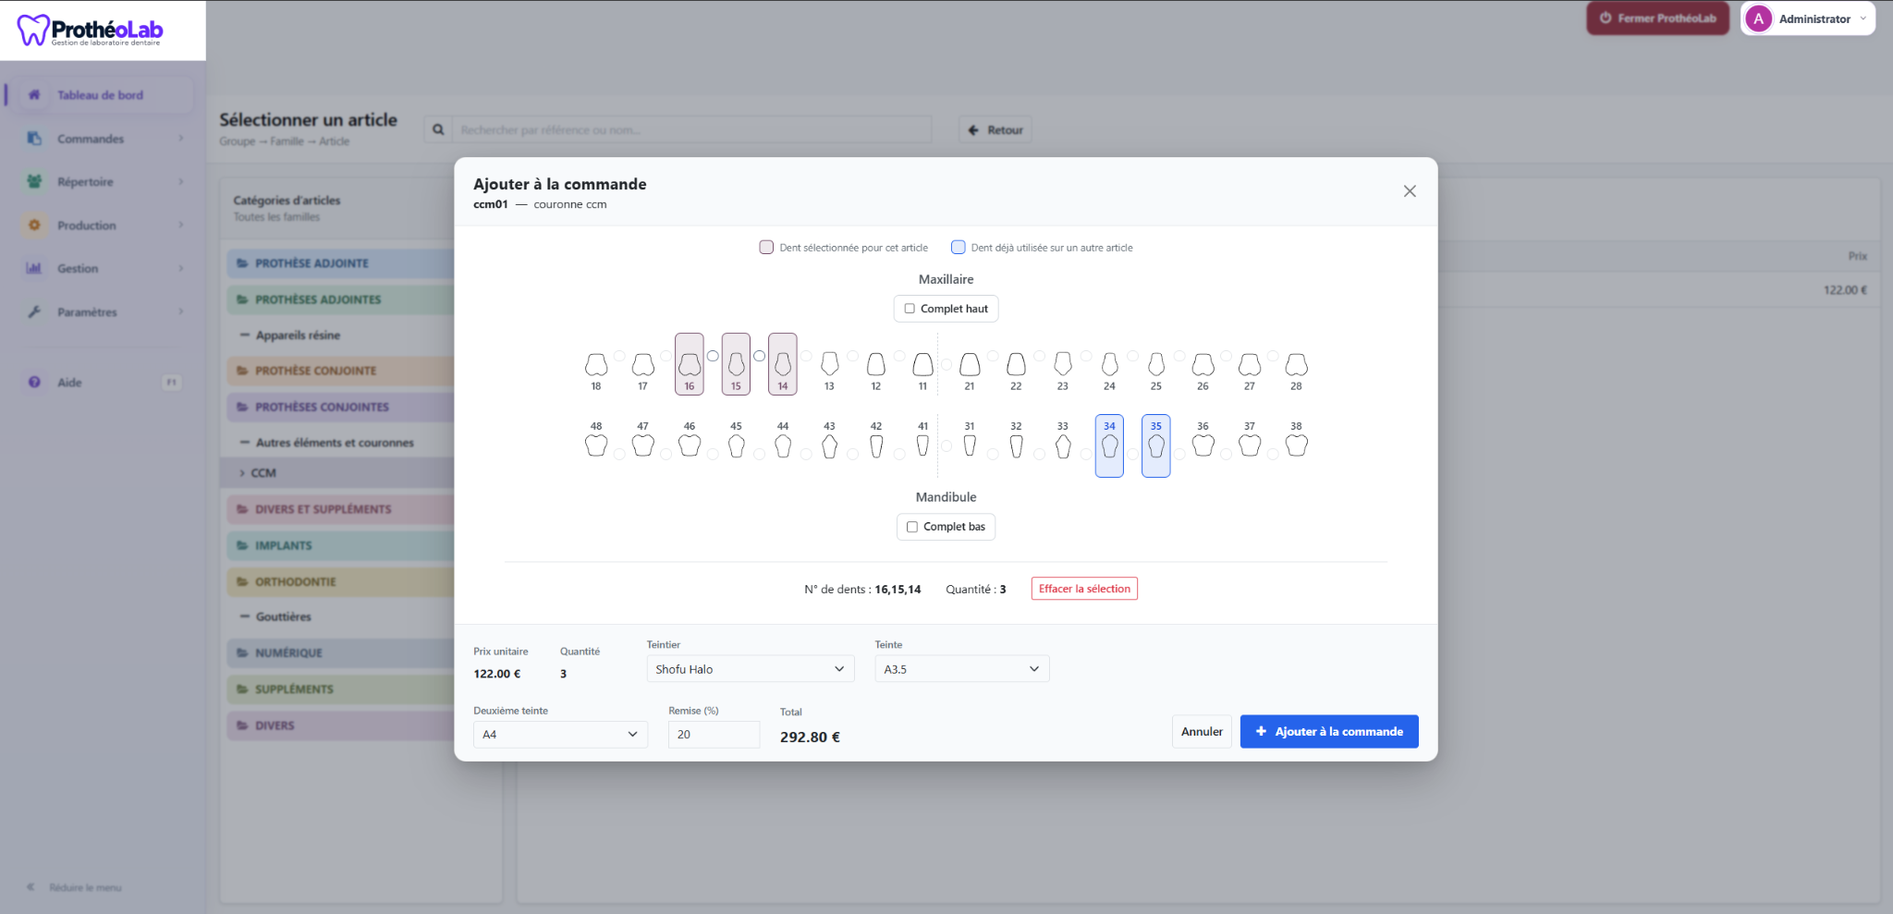Click the Fermer ProthéoLab button

pyautogui.click(x=1658, y=18)
